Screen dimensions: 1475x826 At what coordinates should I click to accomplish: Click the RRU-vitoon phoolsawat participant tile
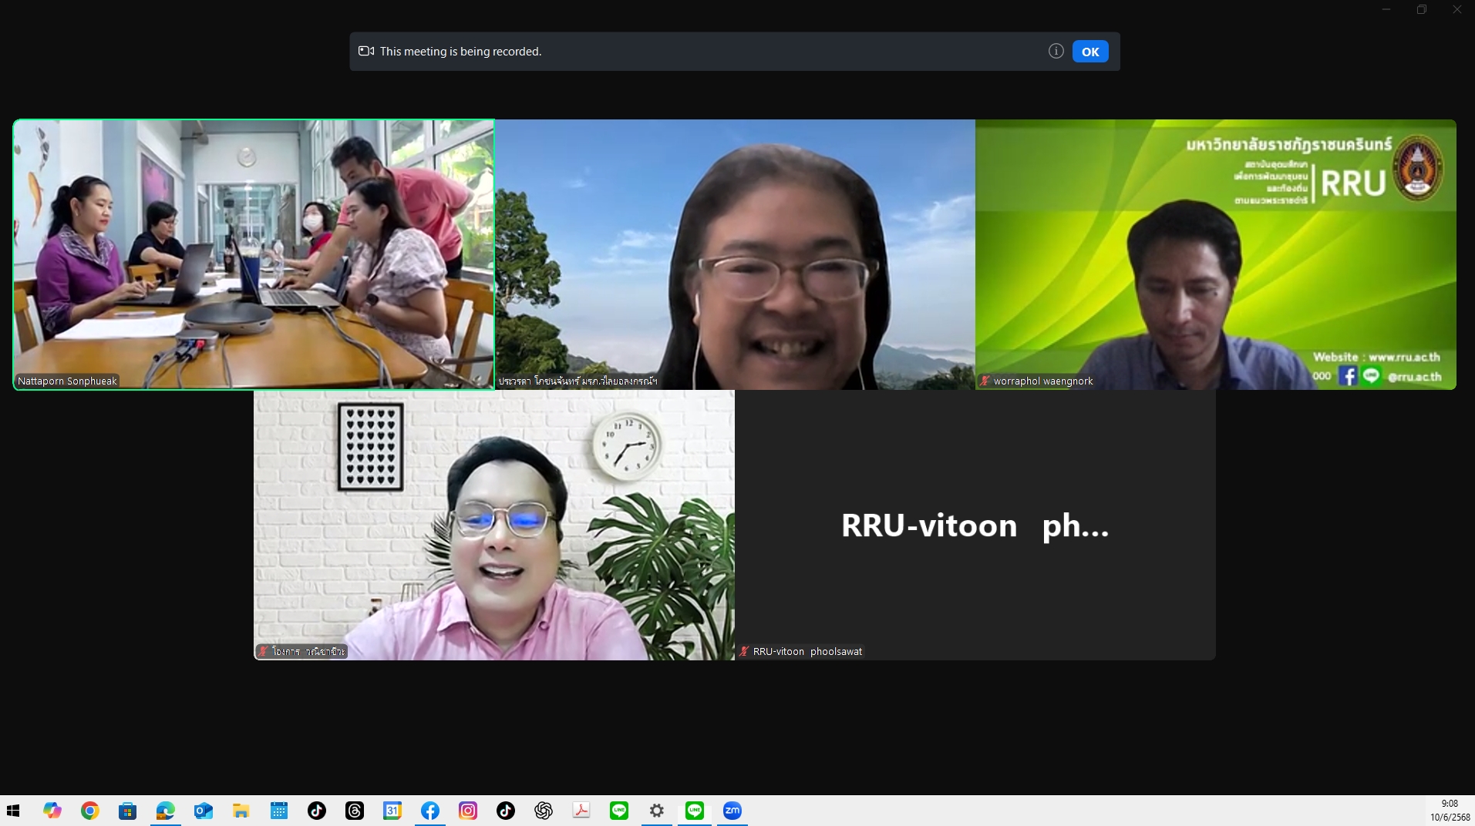coord(975,525)
